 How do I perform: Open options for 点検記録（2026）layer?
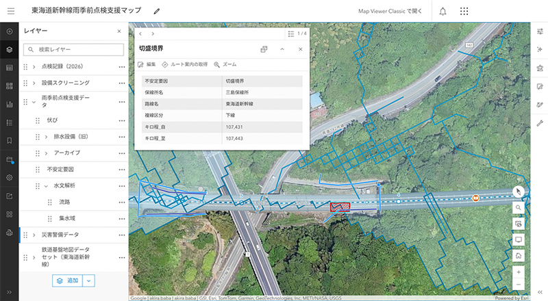coord(122,66)
